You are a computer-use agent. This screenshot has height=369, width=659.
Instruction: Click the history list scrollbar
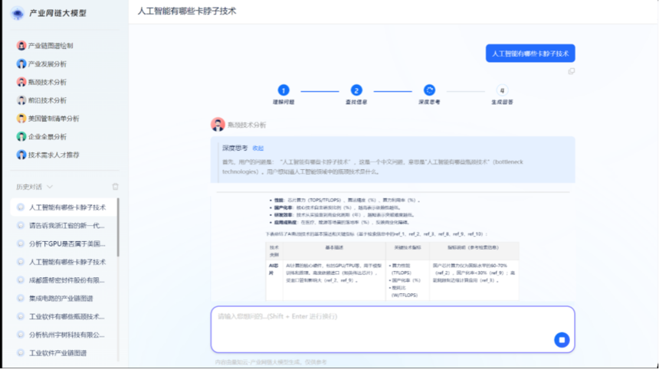click(x=118, y=227)
